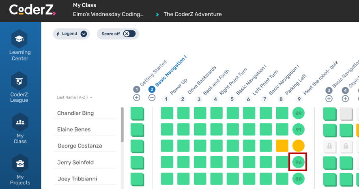Toggle the Score off switch
This screenshot has width=359, height=189.
[129, 34]
